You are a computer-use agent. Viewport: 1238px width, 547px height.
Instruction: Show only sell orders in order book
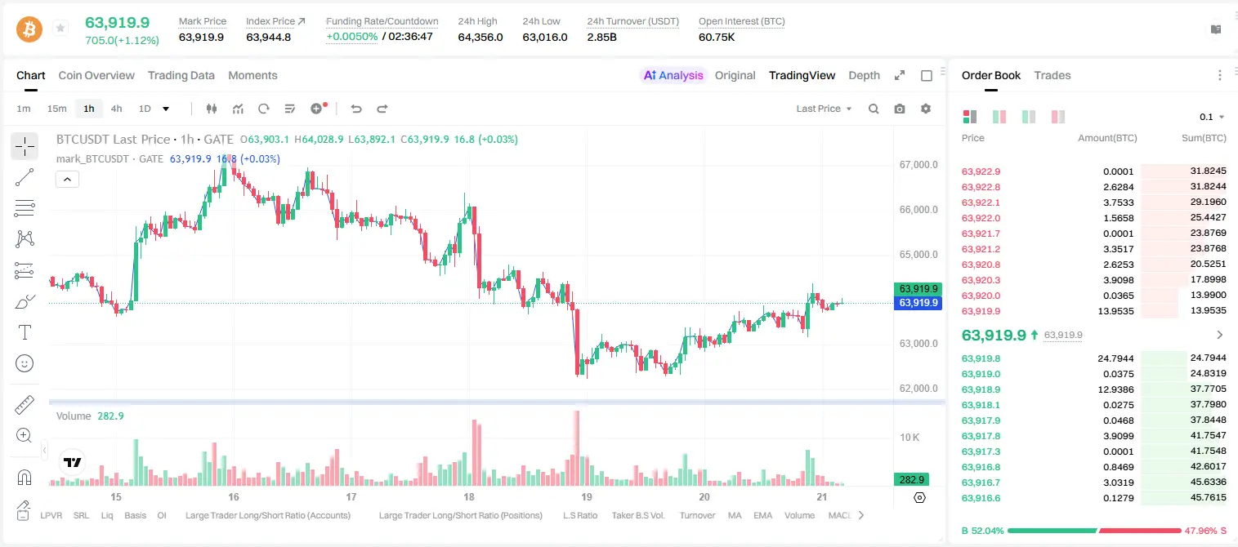point(1058,117)
